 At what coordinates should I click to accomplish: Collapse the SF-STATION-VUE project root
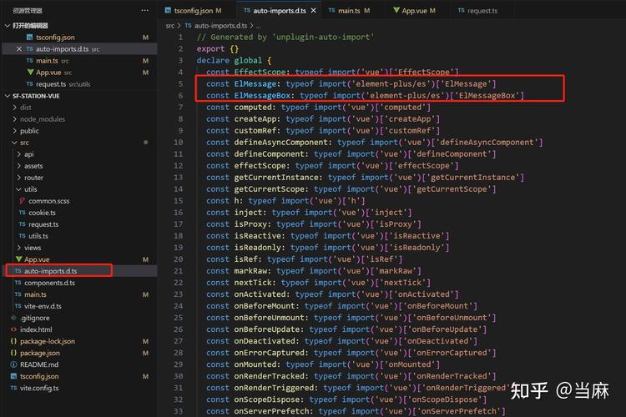click(8, 96)
